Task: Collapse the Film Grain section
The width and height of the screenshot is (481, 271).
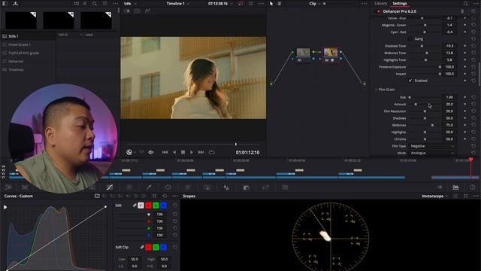Action: (377, 90)
